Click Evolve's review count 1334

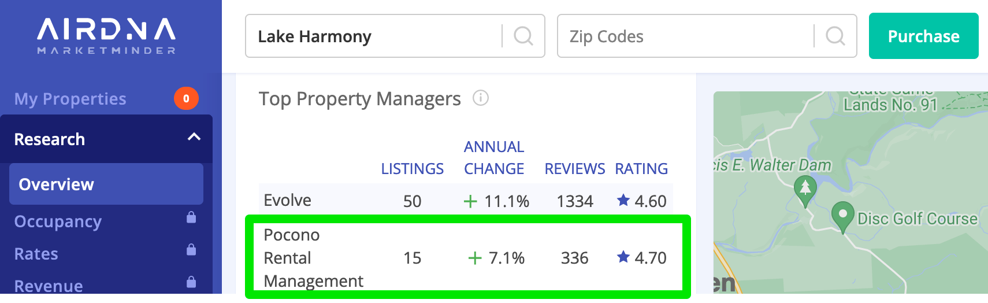coord(575,201)
